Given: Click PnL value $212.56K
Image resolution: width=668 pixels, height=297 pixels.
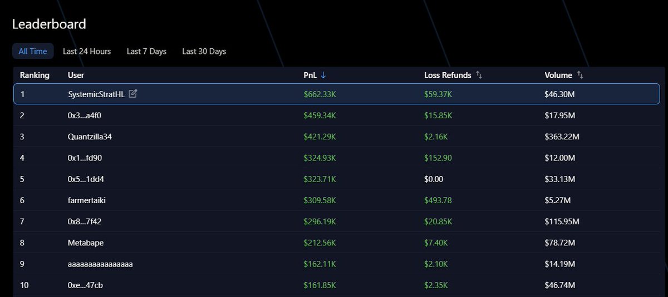Looking at the screenshot, I should (320, 243).
